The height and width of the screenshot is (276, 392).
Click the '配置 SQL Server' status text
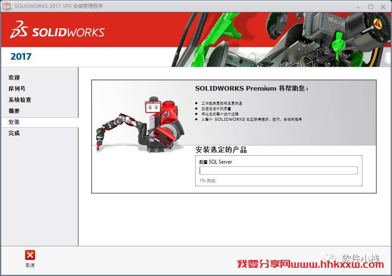[x=215, y=162]
